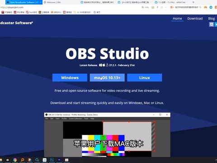This screenshot has height=163, width=217.
Task: Click the Discord icon below navigation
Action: tap(212, 24)
